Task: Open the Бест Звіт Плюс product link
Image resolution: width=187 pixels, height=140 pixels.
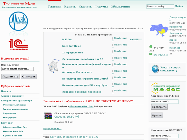Action: [72, 46]
